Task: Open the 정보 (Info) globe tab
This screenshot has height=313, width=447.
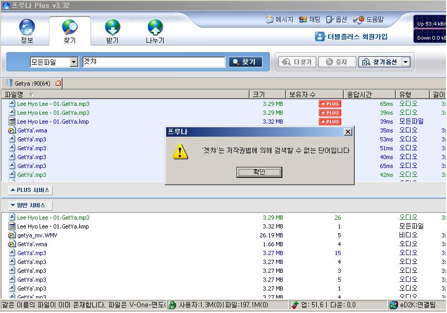Action: 27,31
